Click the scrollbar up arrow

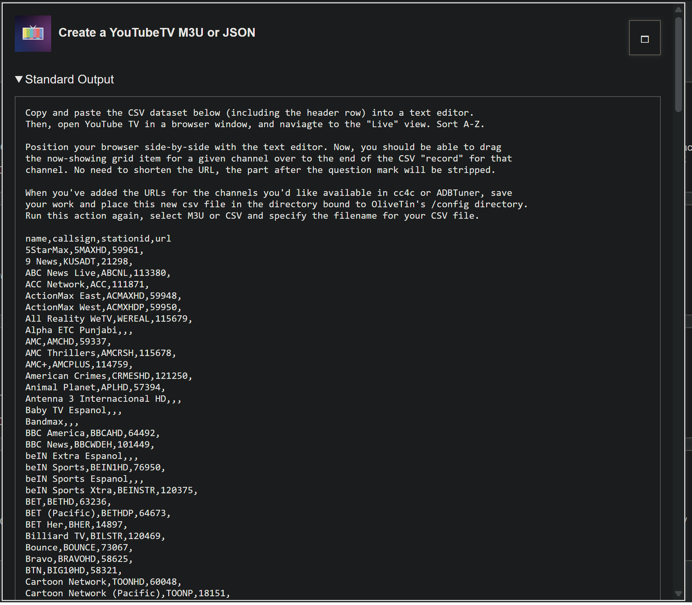pyautogui.click(x=678, y=10)
